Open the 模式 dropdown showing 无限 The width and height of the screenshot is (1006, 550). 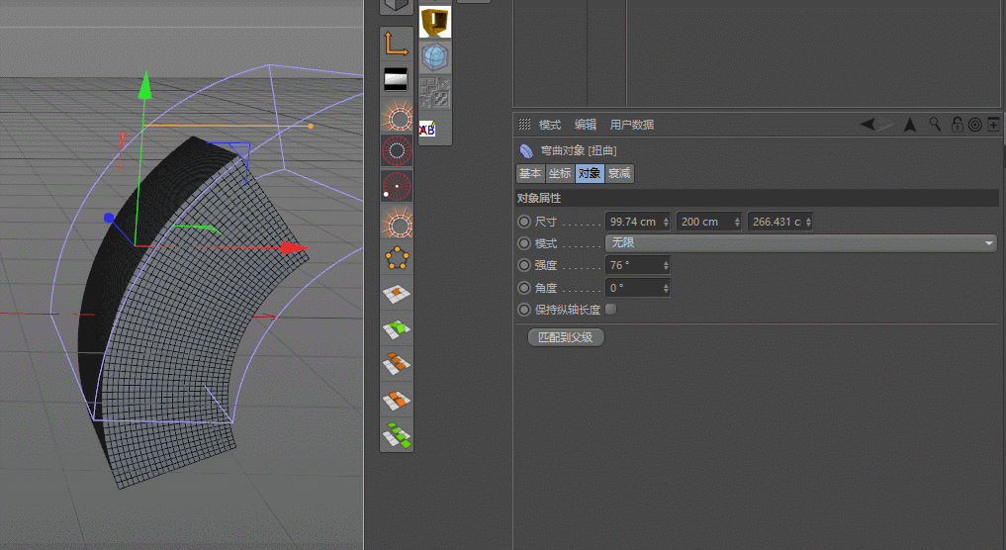[x=800, y=243]
